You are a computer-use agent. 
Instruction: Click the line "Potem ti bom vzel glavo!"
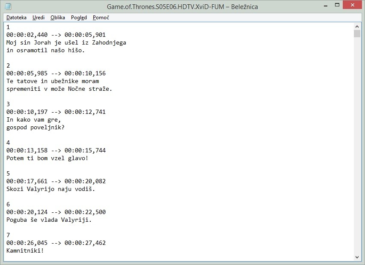47,158
